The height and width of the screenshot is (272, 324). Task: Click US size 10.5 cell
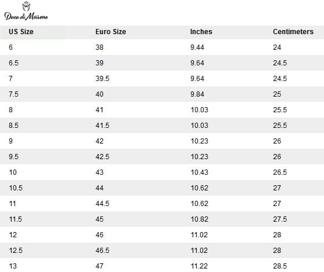click(x=16, y=188)
